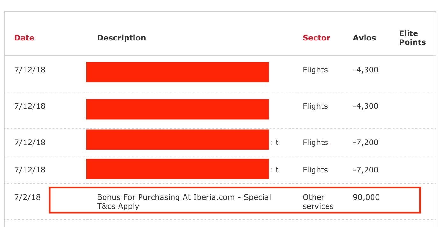
Task: Select Flights sector in the last 7/12/18 row
Action: pyautogui.click(x=315, y=170)
